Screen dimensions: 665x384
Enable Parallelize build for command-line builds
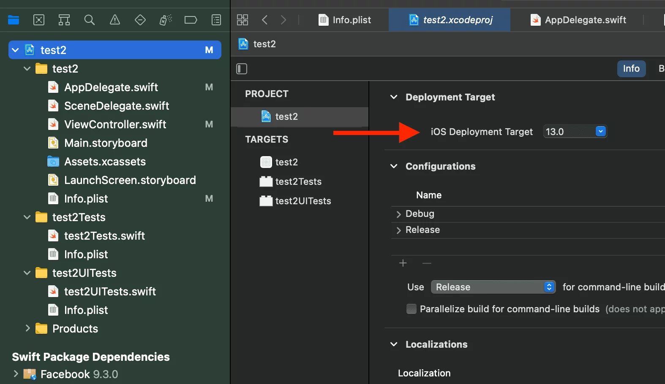(411, 309)
